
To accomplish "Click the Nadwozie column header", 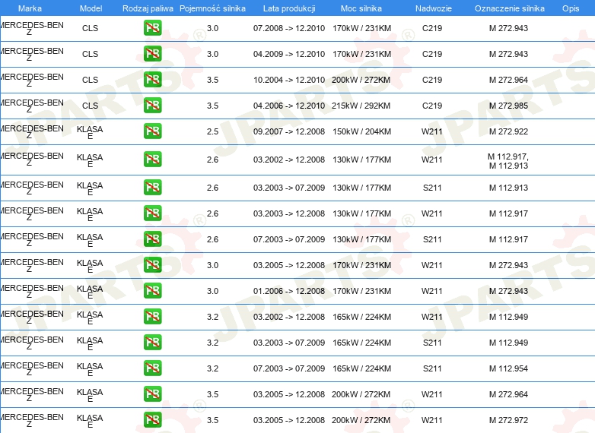I will click(431, 8).
